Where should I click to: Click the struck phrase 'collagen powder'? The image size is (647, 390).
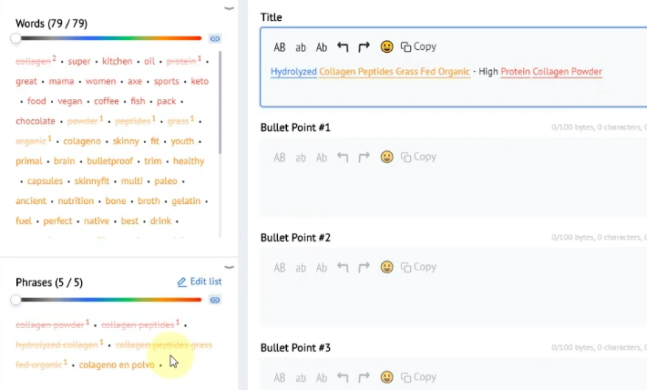coord(50,325)
